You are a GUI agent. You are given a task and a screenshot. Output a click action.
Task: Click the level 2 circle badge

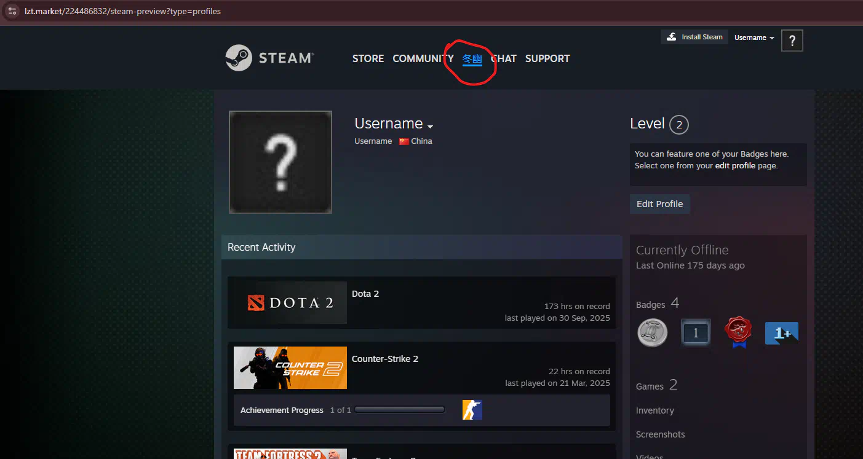[678, 125]
